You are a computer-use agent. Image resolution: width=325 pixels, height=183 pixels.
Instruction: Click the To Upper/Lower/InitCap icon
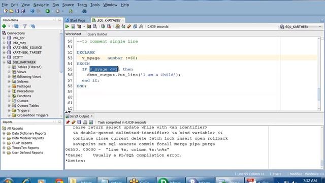click(x=123, y=26)
